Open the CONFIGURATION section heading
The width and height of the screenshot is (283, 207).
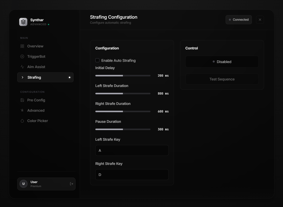coord(32,92)
